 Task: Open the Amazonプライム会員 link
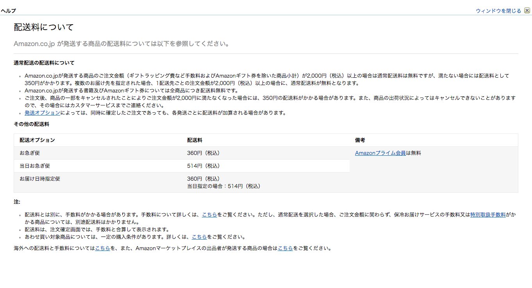(379, 153)
